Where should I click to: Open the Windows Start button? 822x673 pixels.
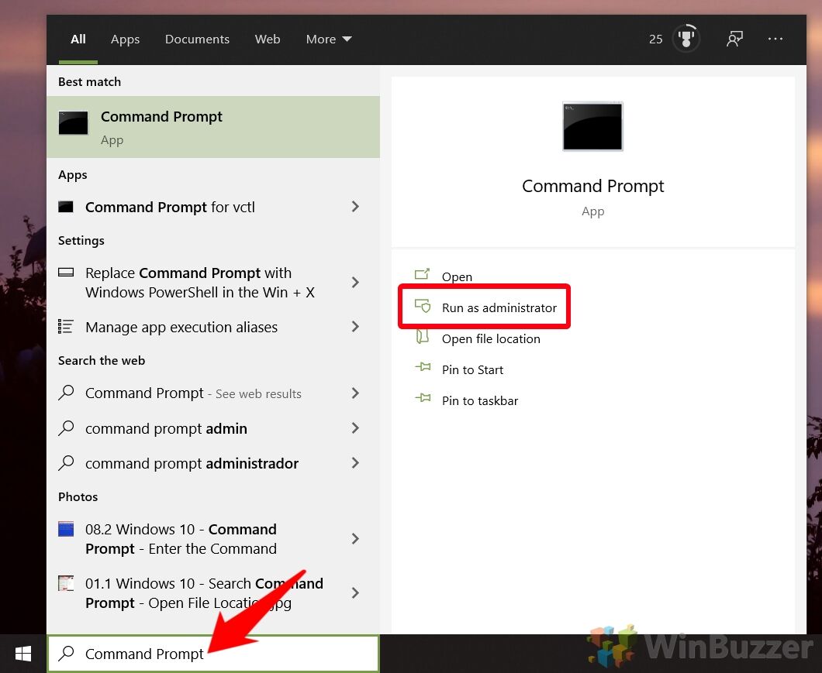23,654
